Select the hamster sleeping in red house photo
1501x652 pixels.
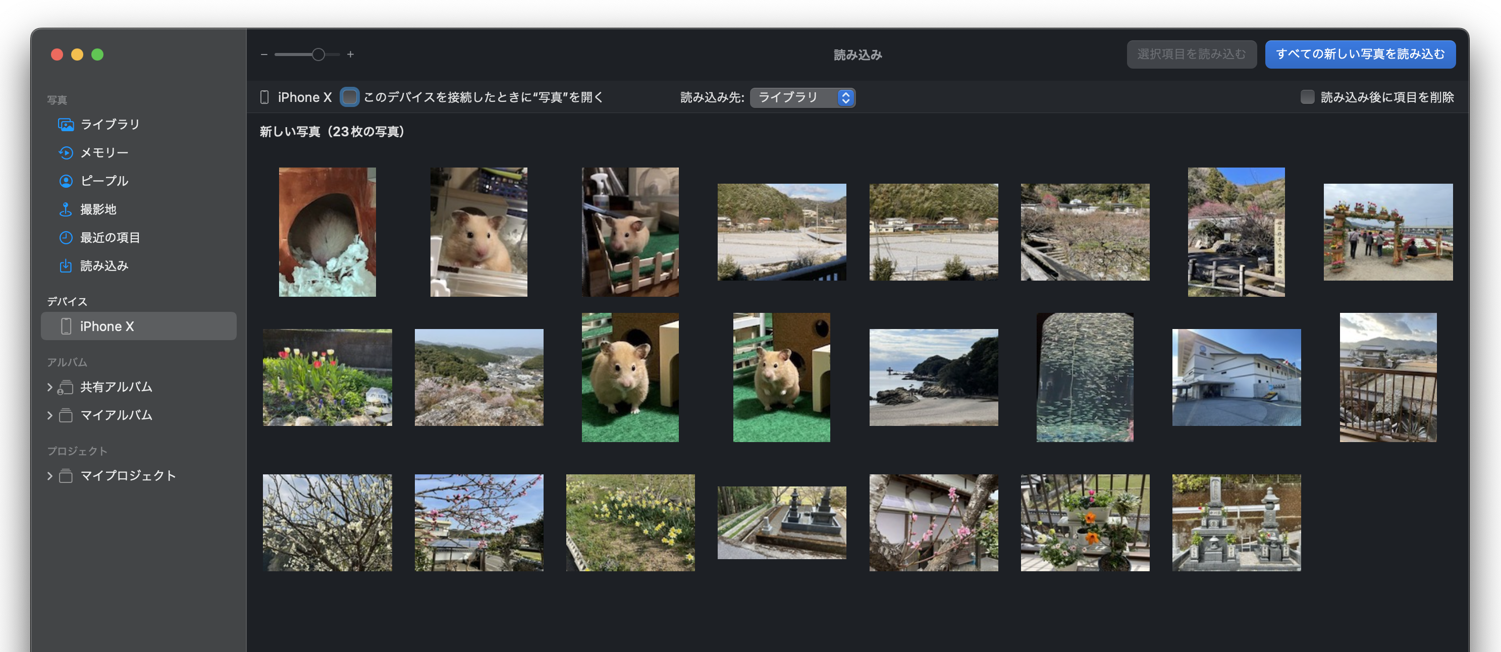tap(328, 232)
